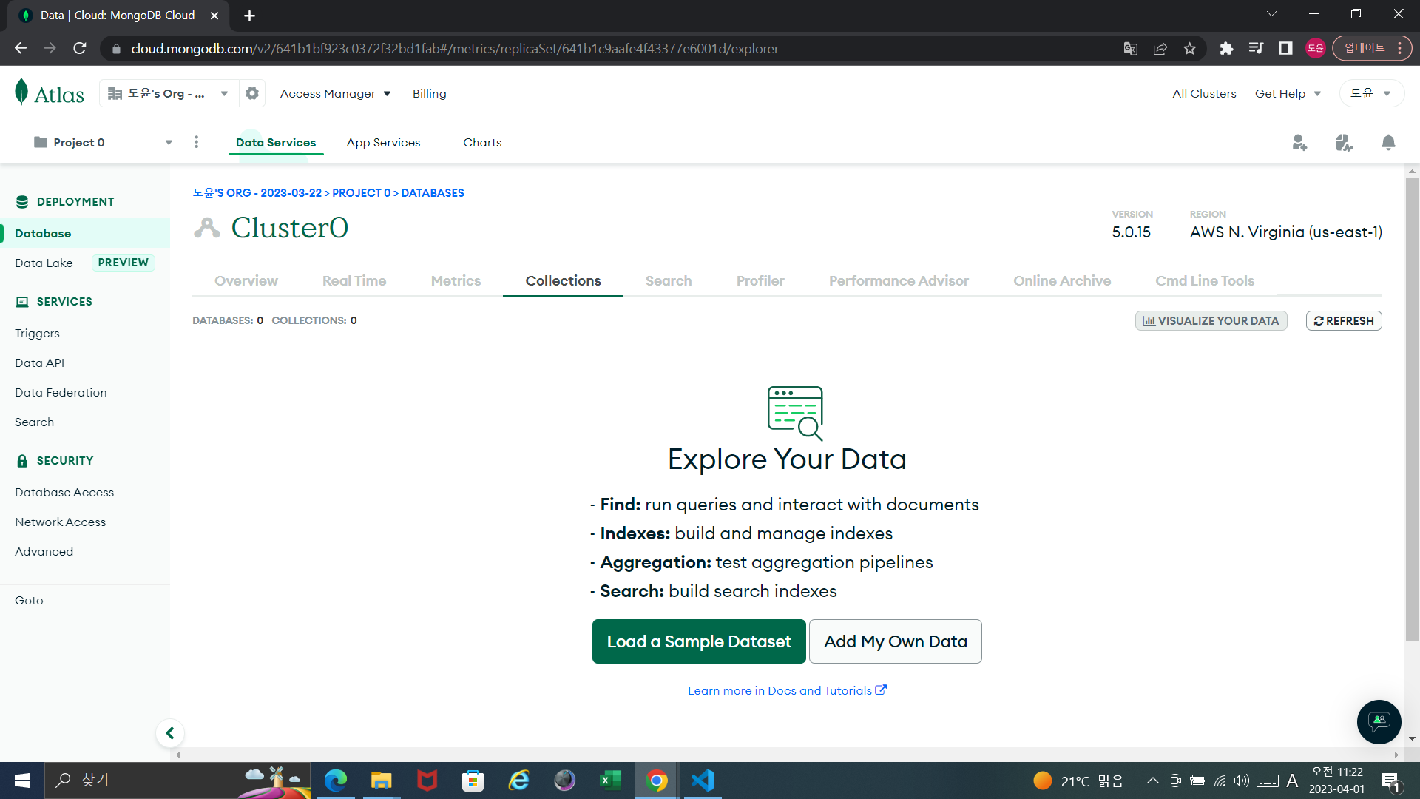Open the Charts tab

tap(482, 143)
